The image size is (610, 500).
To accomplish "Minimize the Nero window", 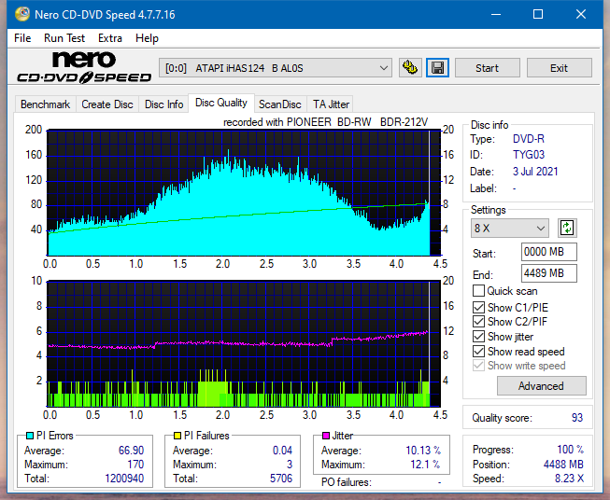I will pyautogui.click(x=496, y=14).
